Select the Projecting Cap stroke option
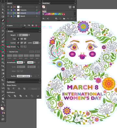 tap(25, 39)
